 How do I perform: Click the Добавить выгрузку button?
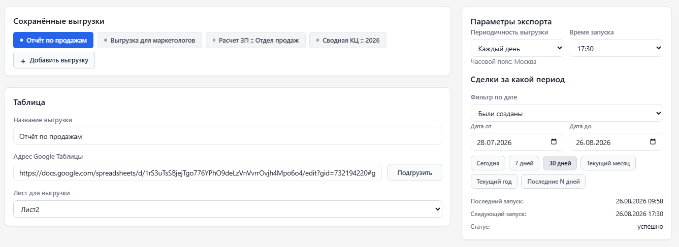(x=54, y=60)
